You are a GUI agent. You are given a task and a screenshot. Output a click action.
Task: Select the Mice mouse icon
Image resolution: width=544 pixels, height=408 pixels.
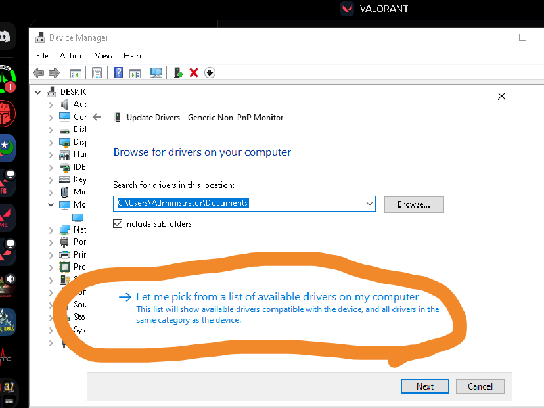click(x=64, y=192)
